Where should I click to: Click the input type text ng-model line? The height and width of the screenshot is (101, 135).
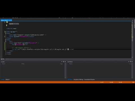[x=24, y=43]
